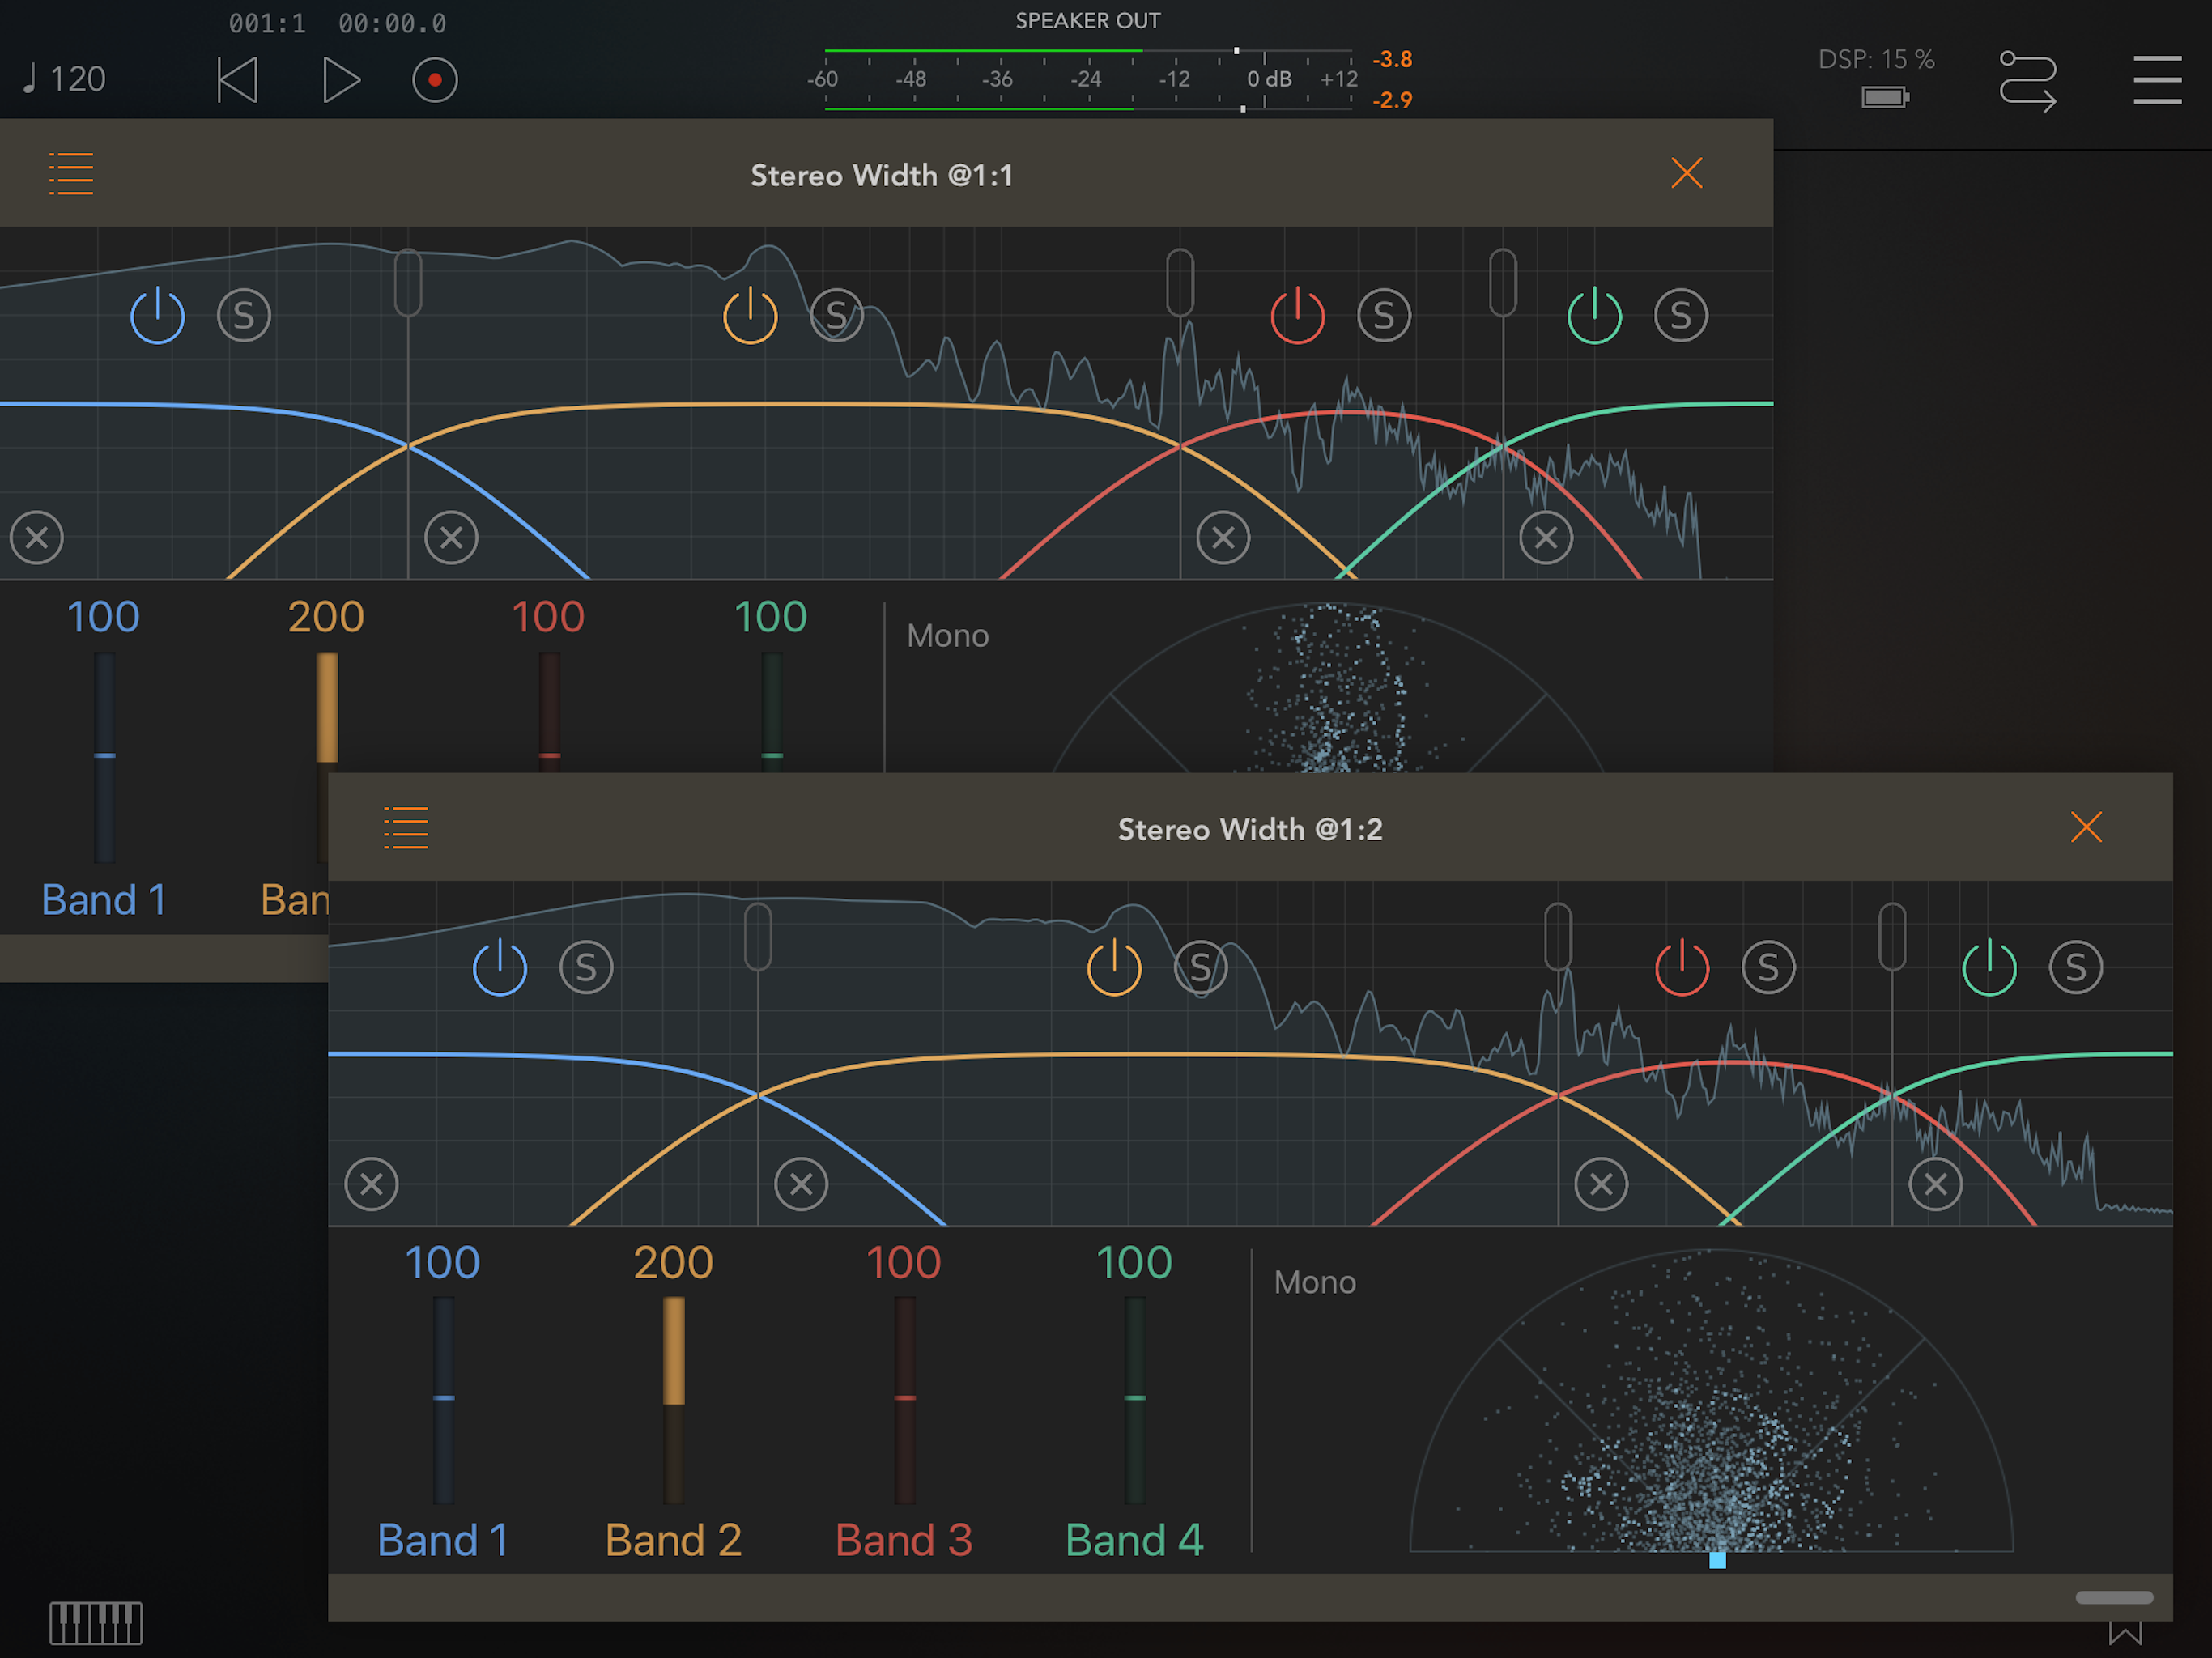Solo the green Band 4 in @1:1
This screenshot has width=2212, height=1658.
click(x=1681, y=316)
